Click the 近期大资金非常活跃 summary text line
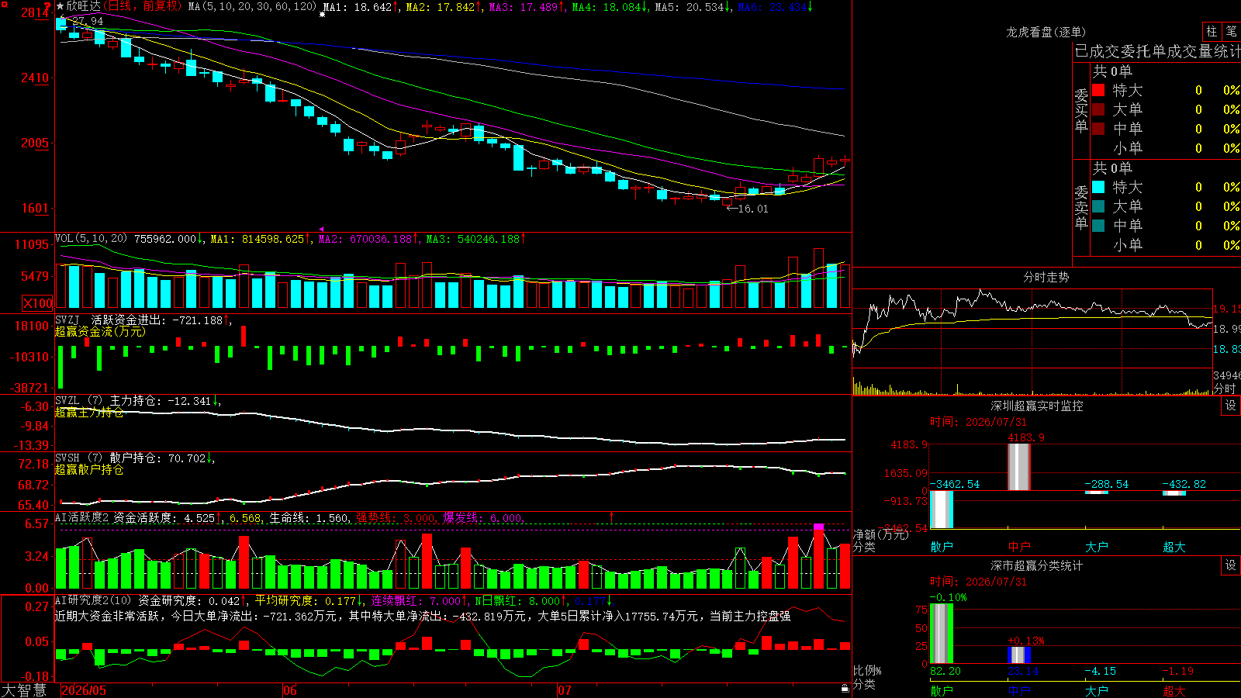The width and height of the screenshot is (1241, 698). [x=423, y=616]
